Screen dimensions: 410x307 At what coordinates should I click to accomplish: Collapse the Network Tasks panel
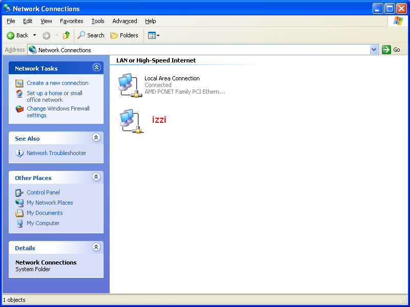coord(96,68)
